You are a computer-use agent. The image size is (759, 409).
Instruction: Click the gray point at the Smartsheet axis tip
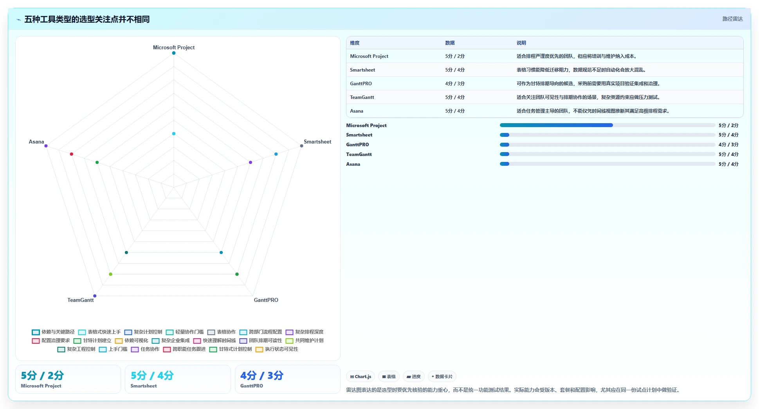(x=301, y=146)
